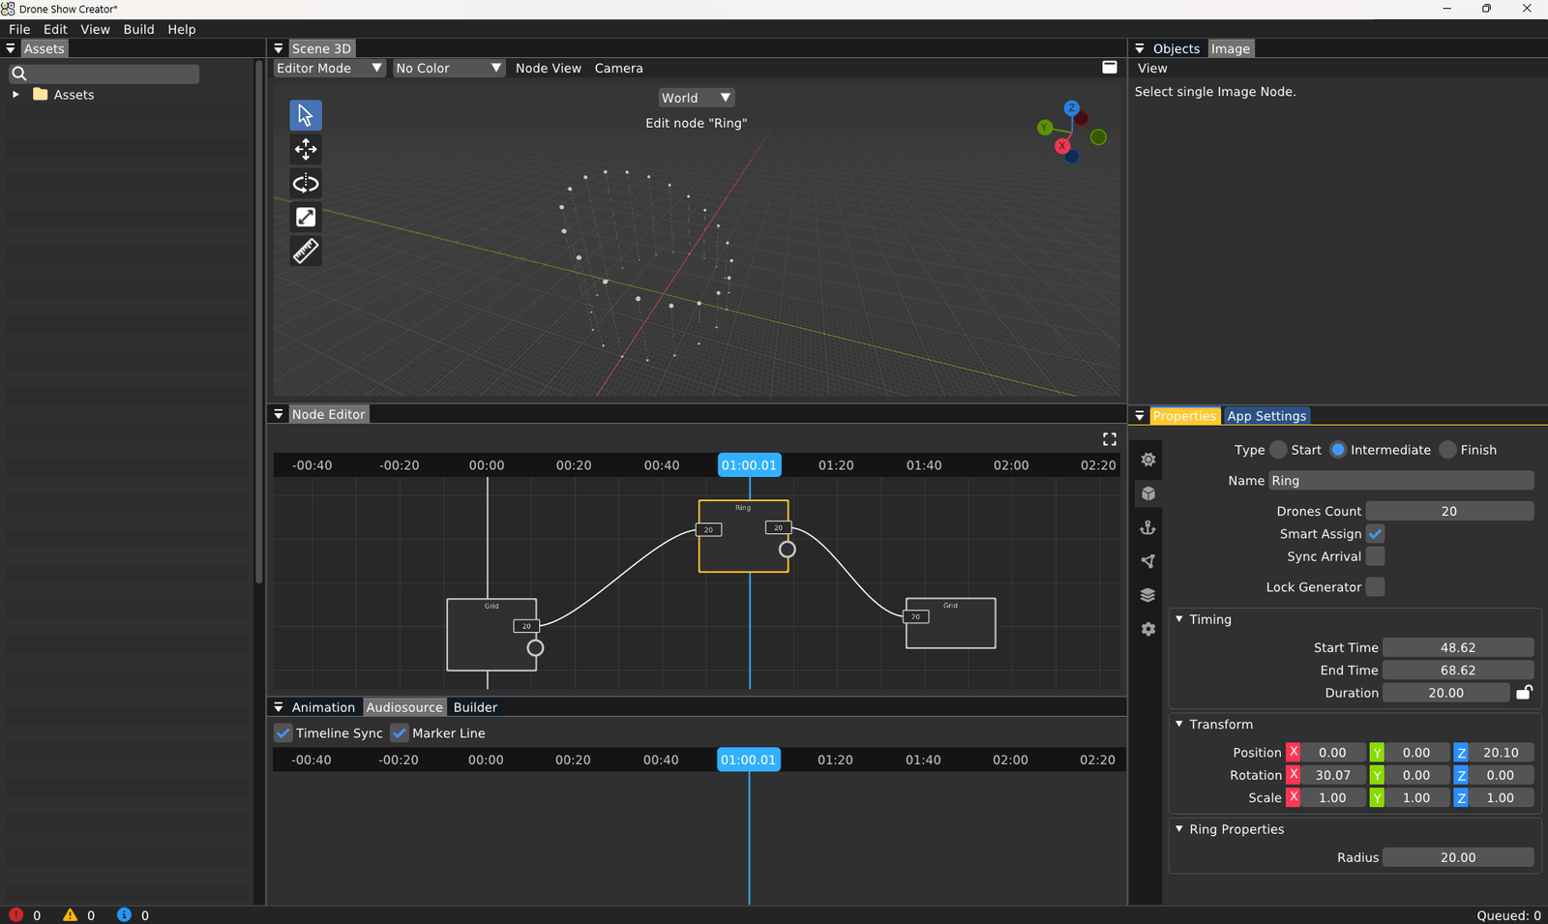This screenshot has height=924, width=1548.
Task: Select the Intermediate type radio button
Action: (x=1338, y=449)
